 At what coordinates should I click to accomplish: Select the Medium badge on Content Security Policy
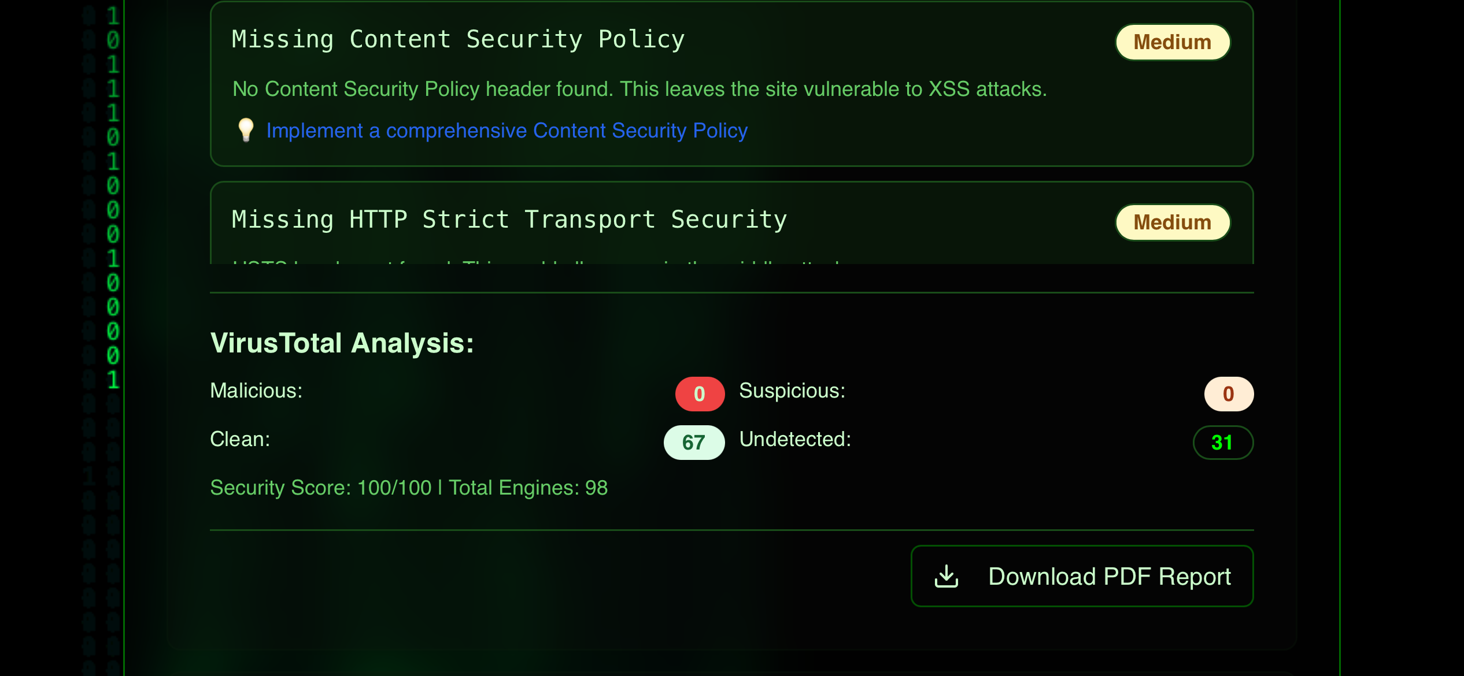[1173, 42]
